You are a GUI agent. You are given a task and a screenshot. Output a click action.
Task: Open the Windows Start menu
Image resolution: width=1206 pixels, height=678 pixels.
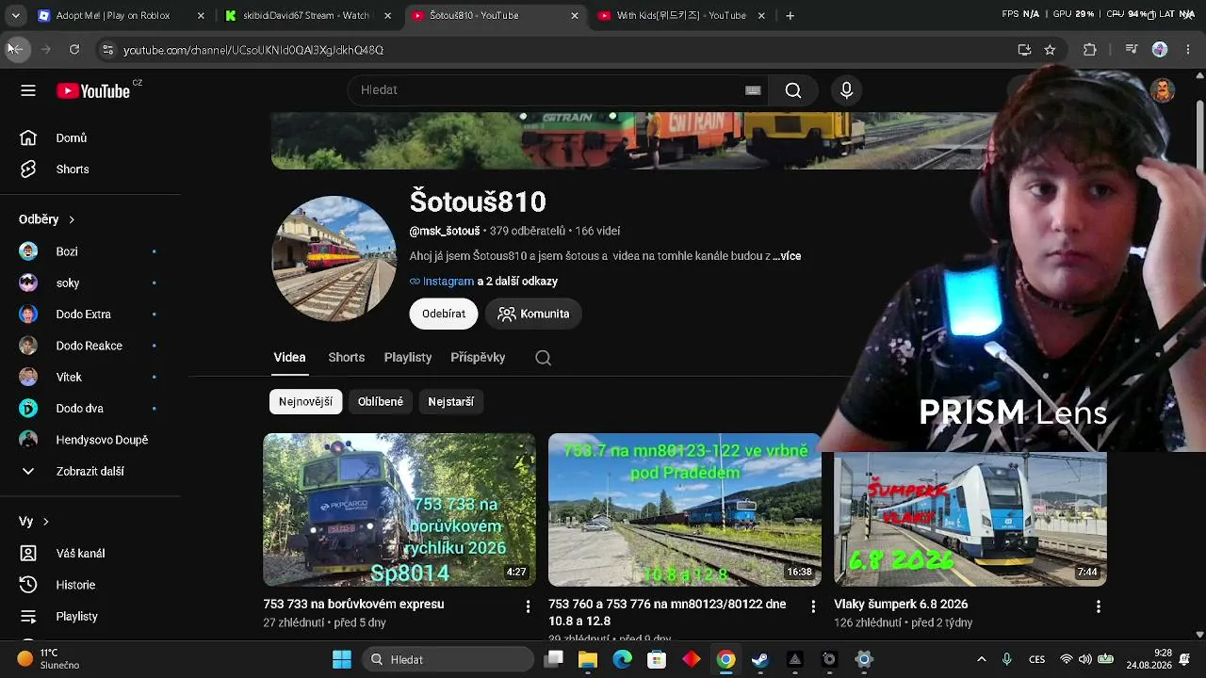point(342,659)
